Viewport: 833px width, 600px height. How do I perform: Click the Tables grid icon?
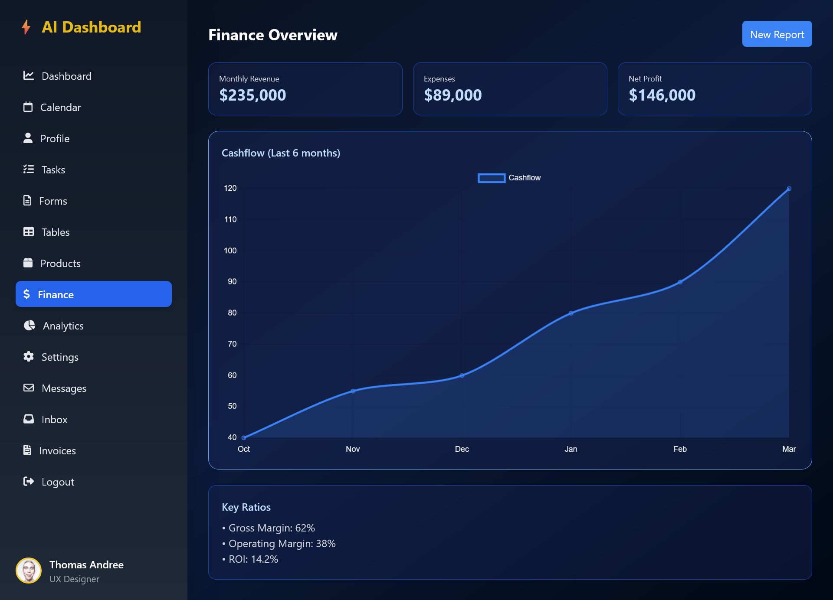point(29,232)
